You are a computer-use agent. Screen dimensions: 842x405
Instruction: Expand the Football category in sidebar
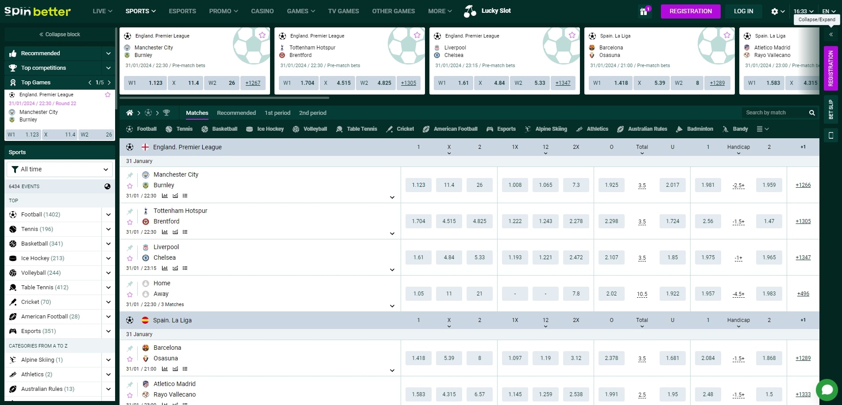(x=108, y=215)
